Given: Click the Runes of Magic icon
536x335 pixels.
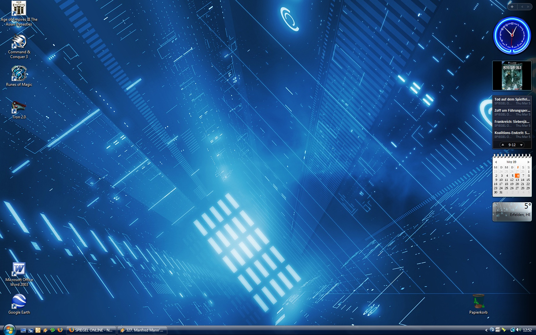Looking at the screenshot, I should click(x=19, y=74).
